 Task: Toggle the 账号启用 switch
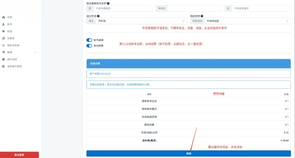point(89,40)
